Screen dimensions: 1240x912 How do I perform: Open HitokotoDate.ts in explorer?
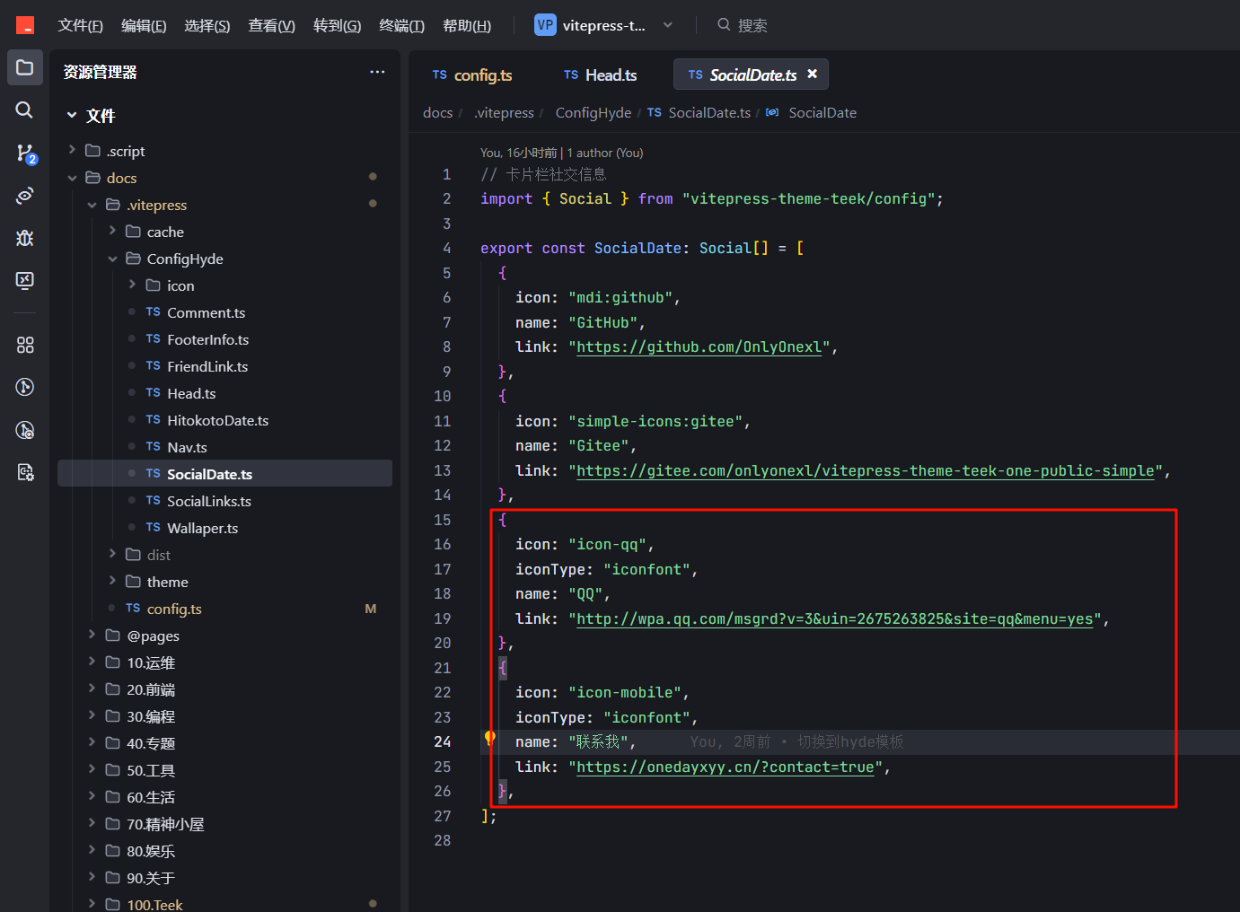tap(217, 420)
